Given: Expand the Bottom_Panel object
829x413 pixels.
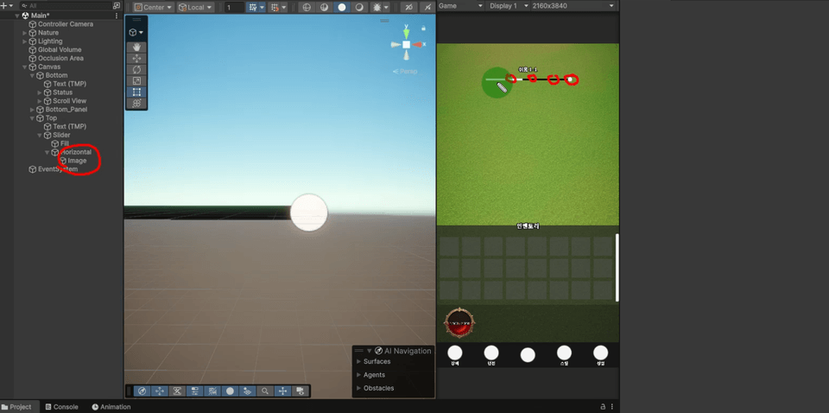Looking at the screenshot, I should click(x=32, y=110).
